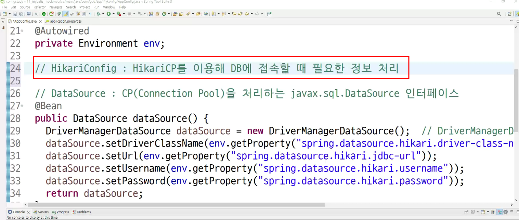The image size is (519, 220).
Task: Click the Relaunch application icon
Action: click(51, 14)
